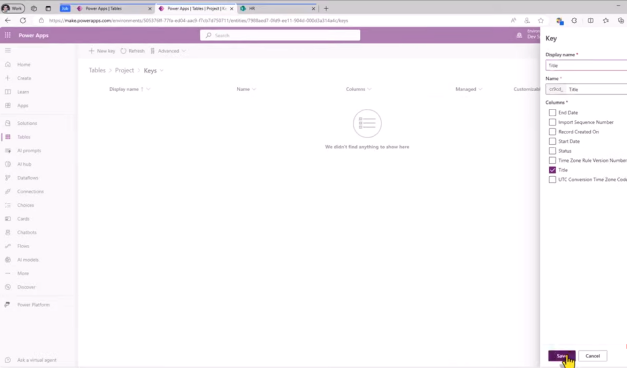
Task: Click the New key button
Action: [x=102, y=51]
